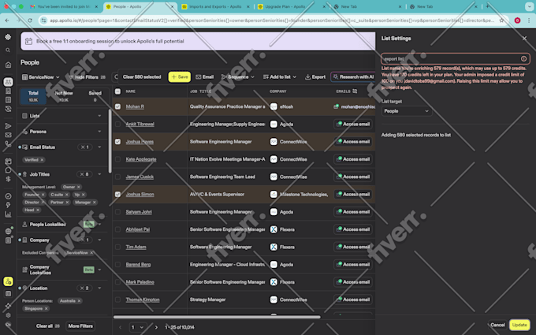
Task: Uncheck the Mohan R row checkbox
Action: click(x=117, y=106)
